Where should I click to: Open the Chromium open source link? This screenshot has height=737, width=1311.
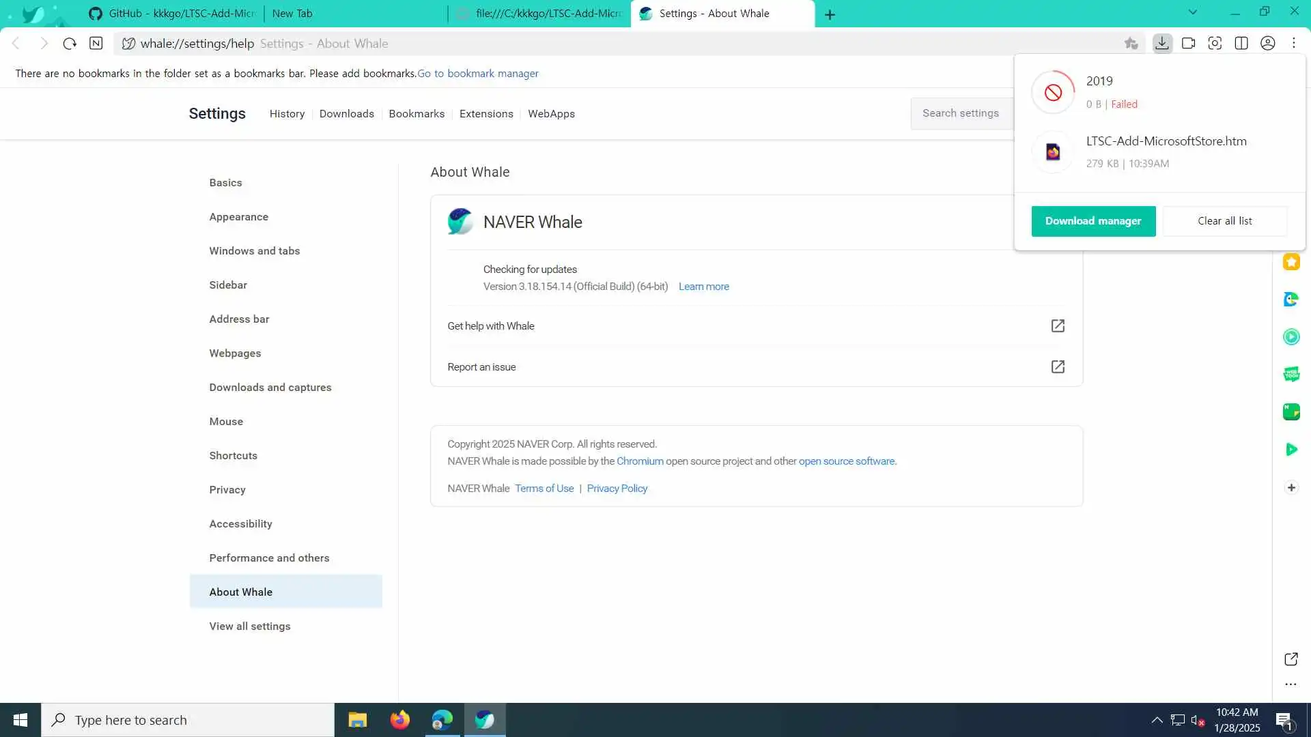coord(640,461)
